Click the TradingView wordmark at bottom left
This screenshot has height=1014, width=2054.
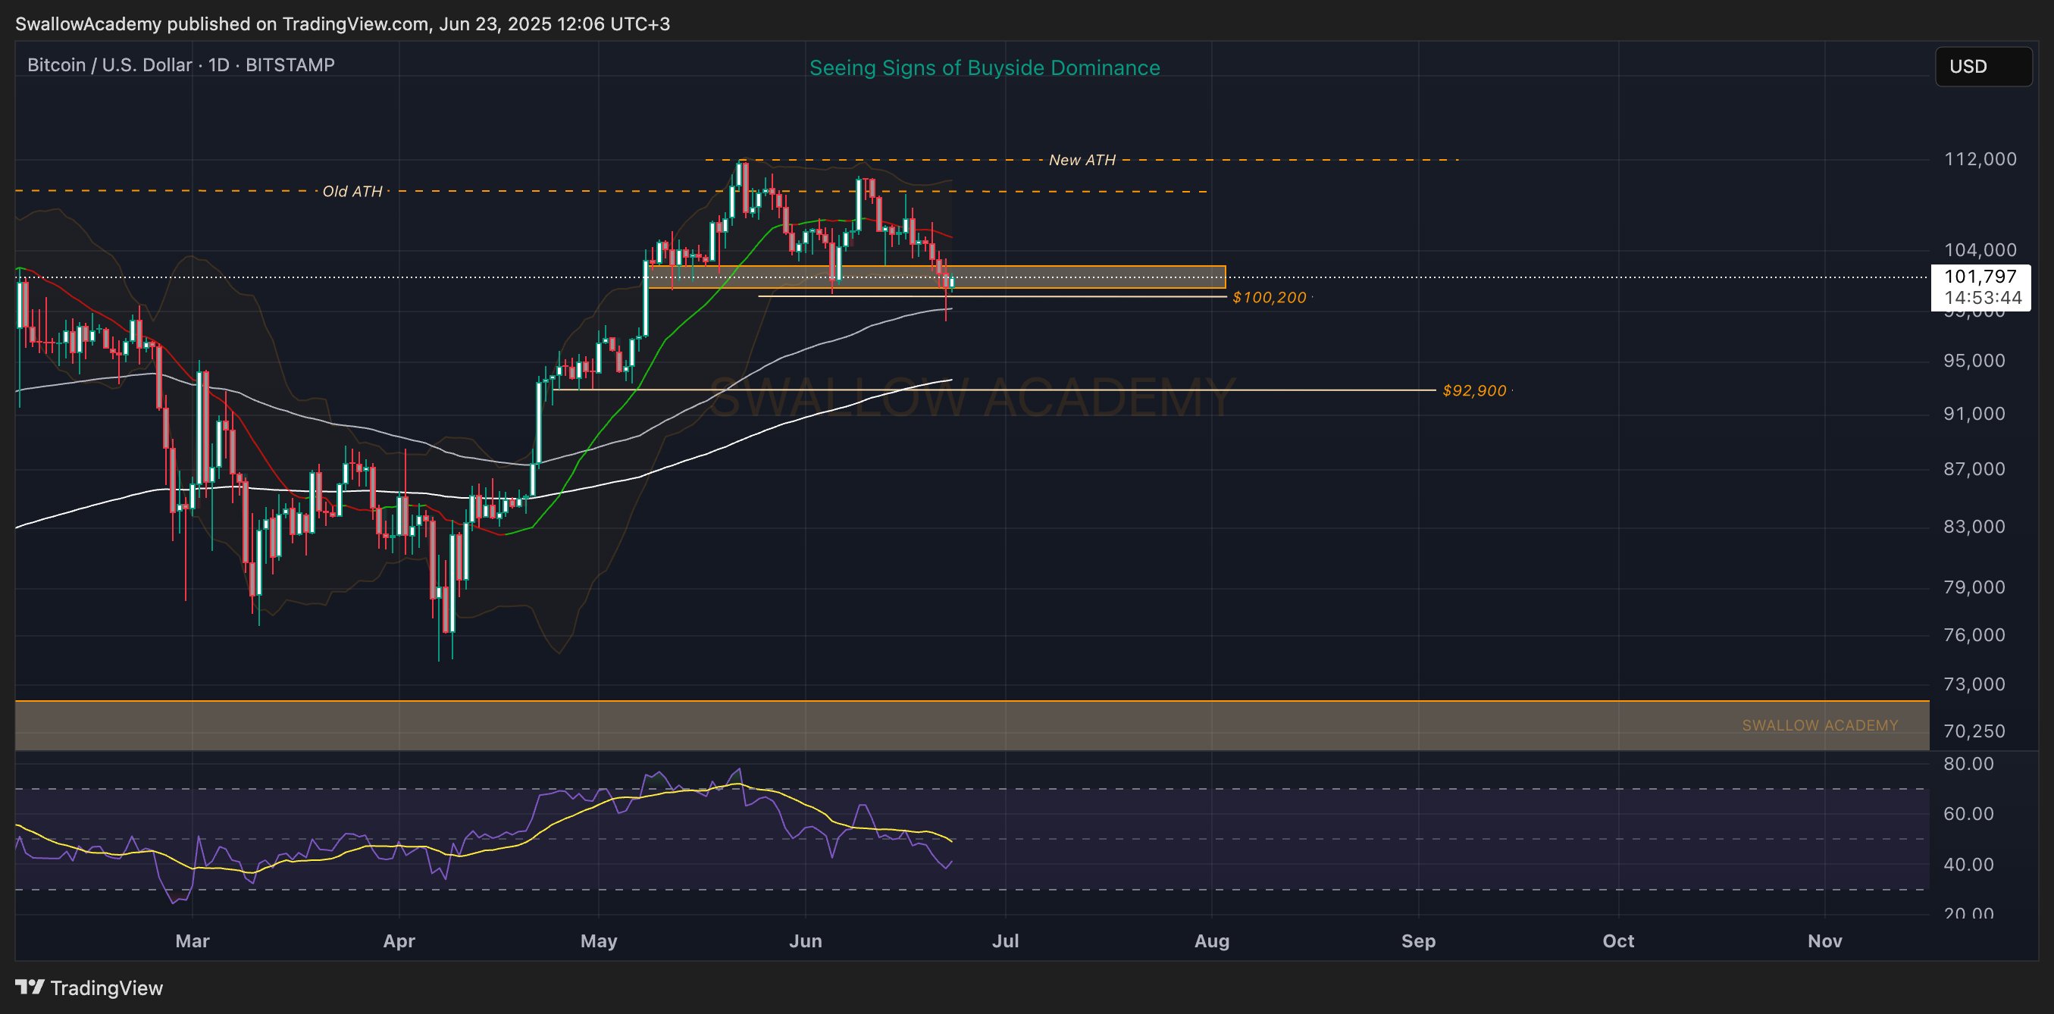[x=106, y=987]
